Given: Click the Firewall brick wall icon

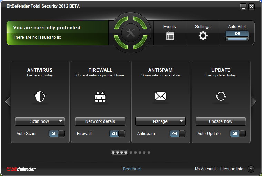Looking at the screenshot, I should pyautogui.click(x=100, y=97).
